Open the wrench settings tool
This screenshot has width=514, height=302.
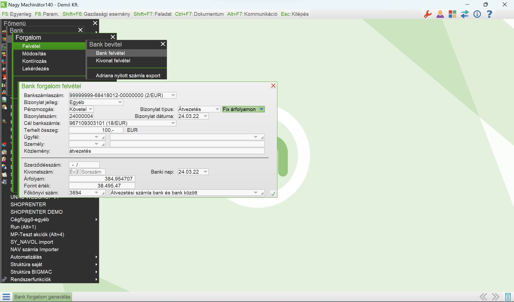428,14
